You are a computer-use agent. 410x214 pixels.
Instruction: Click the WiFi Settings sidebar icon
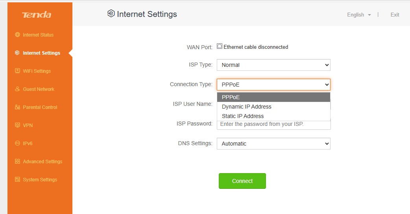[17, 71]
